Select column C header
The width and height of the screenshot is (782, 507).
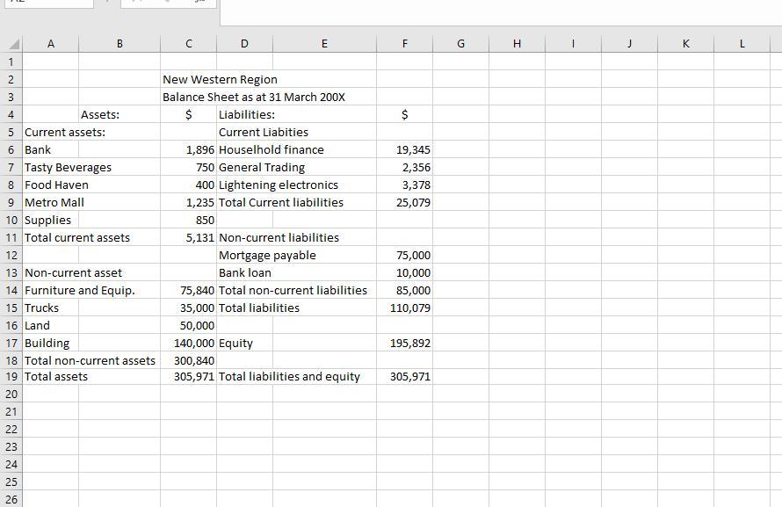click(189, 44)
